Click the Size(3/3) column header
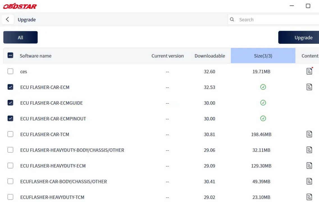 point(263,56)
